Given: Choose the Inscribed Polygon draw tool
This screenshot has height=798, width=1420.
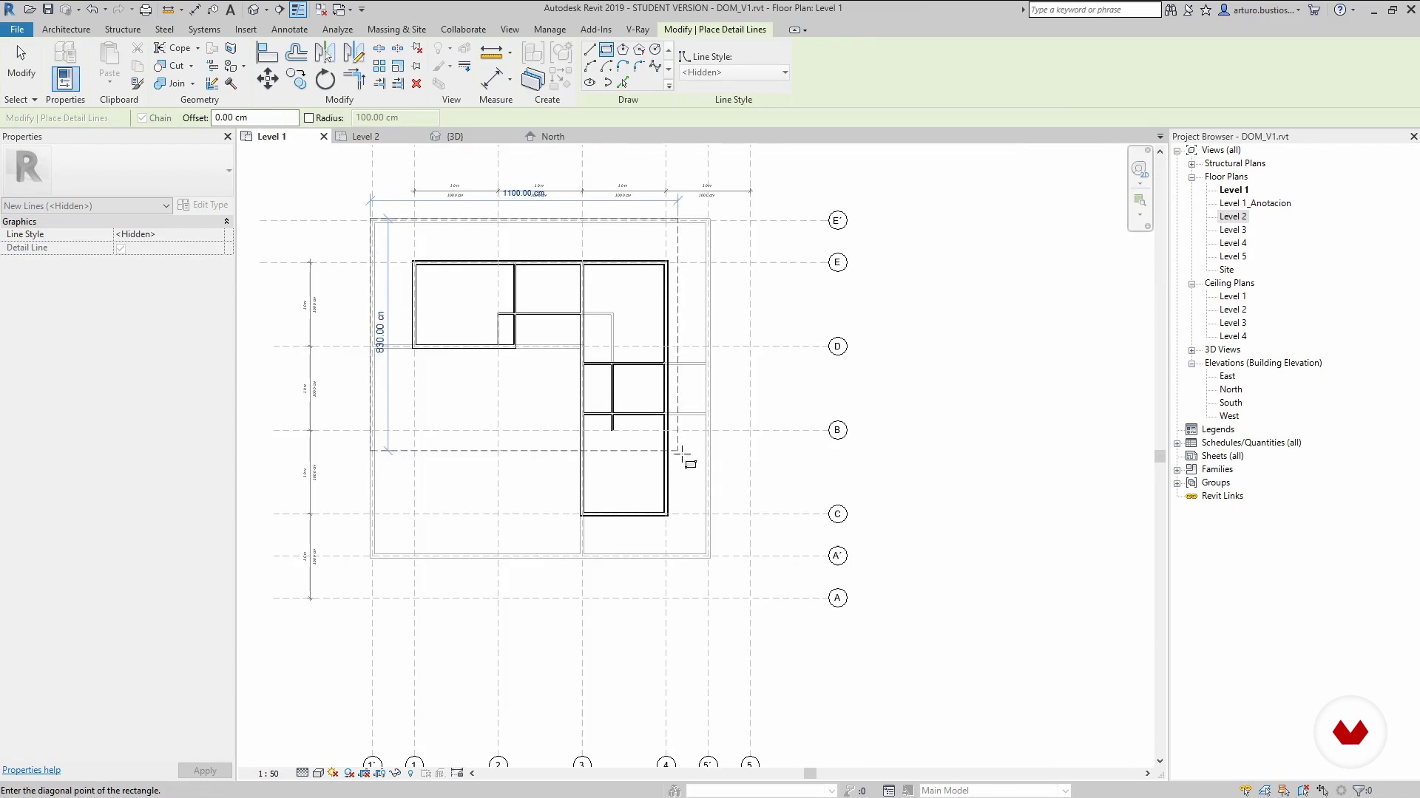Looking at the screenshot, I should coord(623,50).
